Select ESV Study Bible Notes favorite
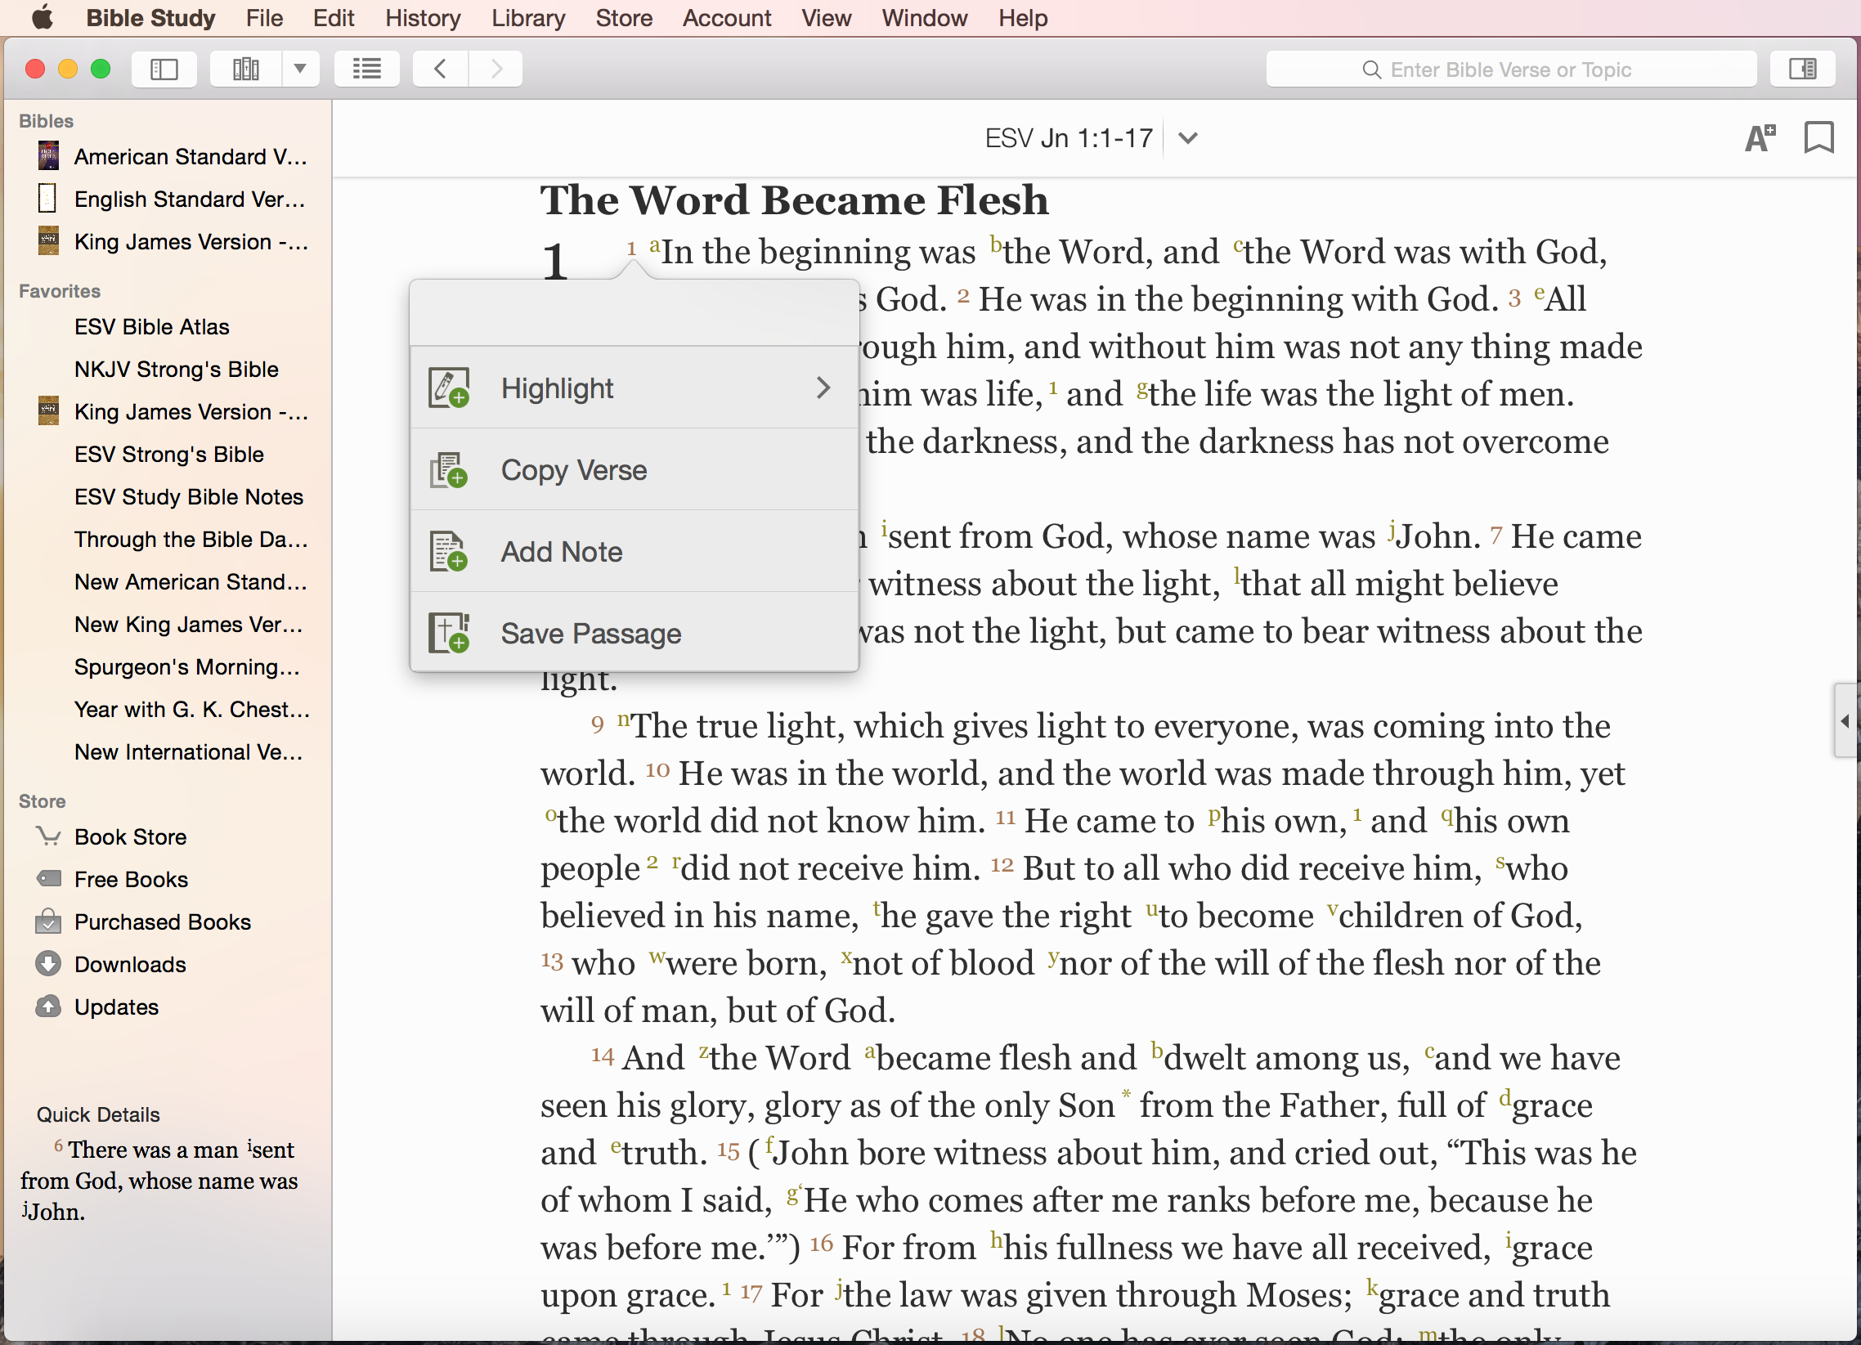 tap(188, 496)
